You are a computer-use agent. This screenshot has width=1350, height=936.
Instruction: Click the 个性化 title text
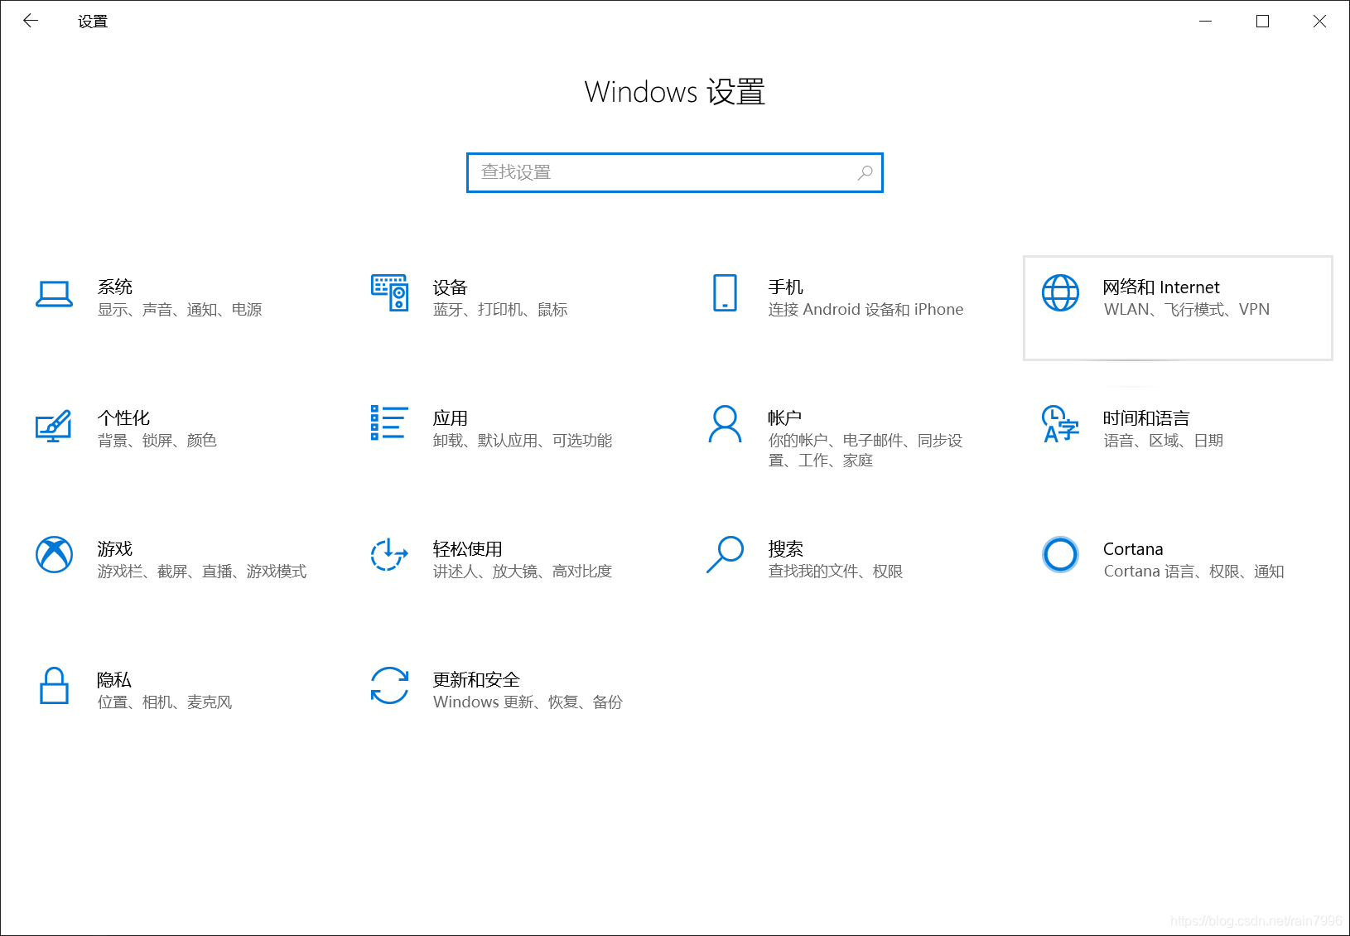pos(124,417)
